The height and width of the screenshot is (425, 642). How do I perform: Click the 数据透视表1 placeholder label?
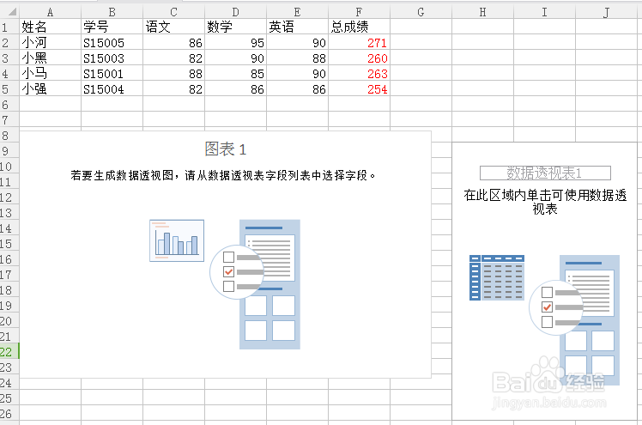545,173
